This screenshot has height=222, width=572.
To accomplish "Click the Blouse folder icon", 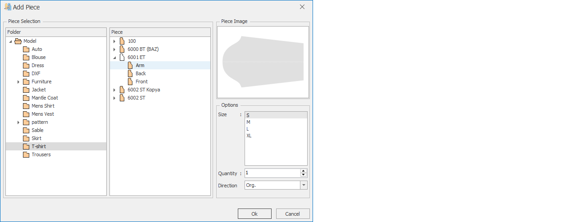I will tap(26, 58).
